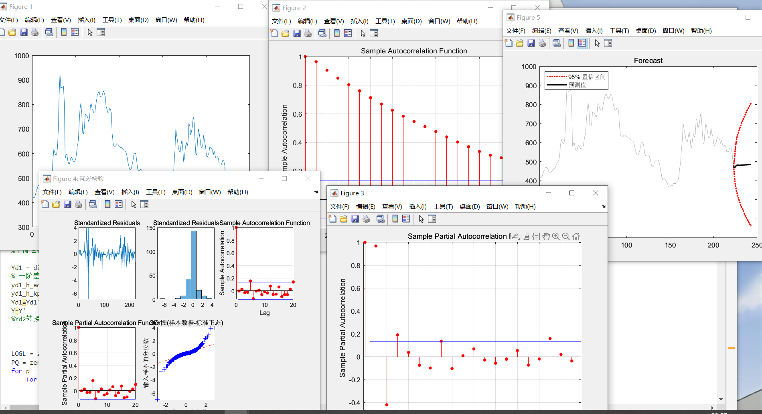Click Zoom In icon on Figure 3 axes toolbar
The image size is (762, 414).
(556, 237)
